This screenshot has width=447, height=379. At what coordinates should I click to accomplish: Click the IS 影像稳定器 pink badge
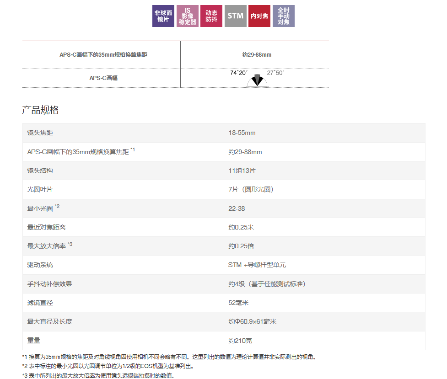187,16
